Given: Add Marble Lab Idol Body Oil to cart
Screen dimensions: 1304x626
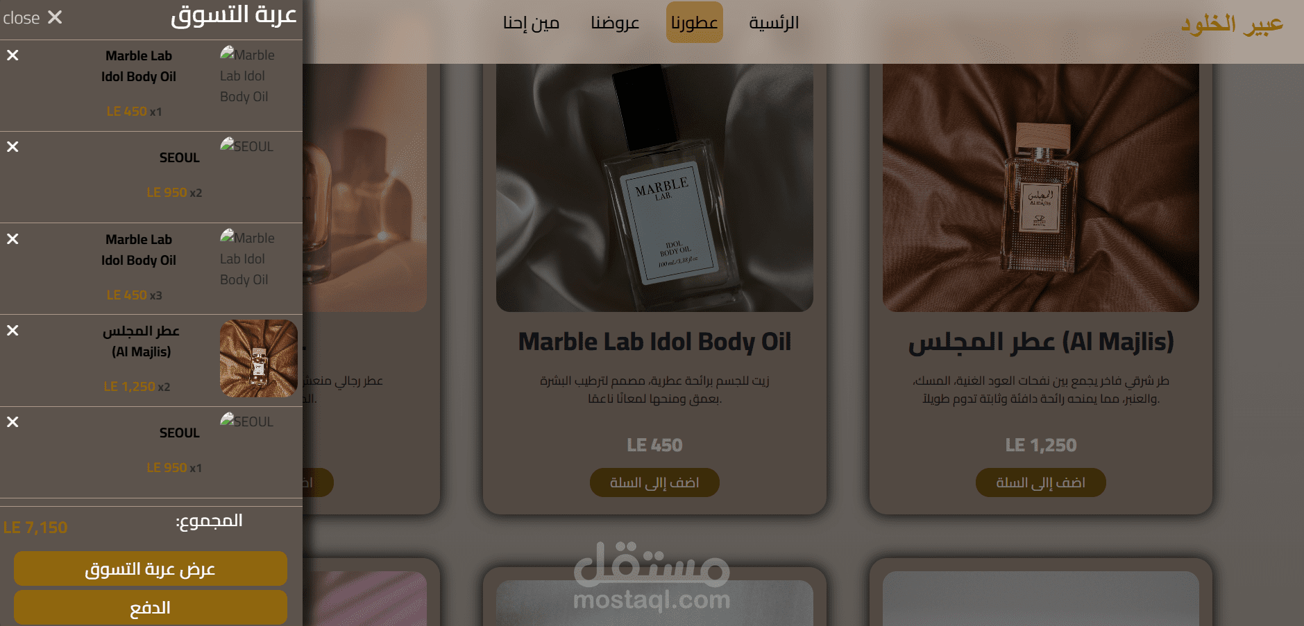Looking at the screenshot, I should click(x=654, y=482).
